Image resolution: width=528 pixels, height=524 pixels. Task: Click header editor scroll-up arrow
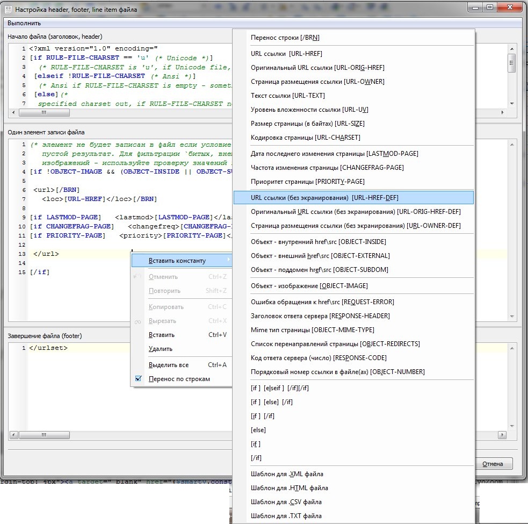point(512,48)
